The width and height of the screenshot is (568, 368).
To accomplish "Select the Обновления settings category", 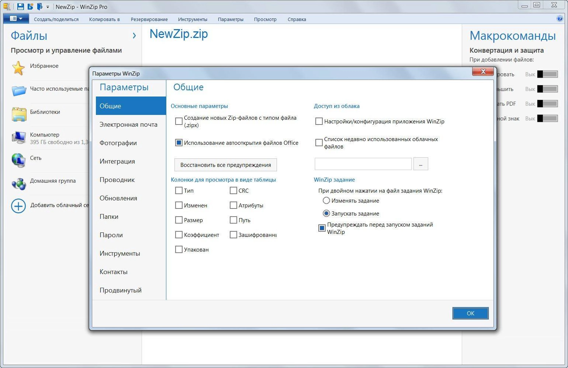I will click(131, 198).
